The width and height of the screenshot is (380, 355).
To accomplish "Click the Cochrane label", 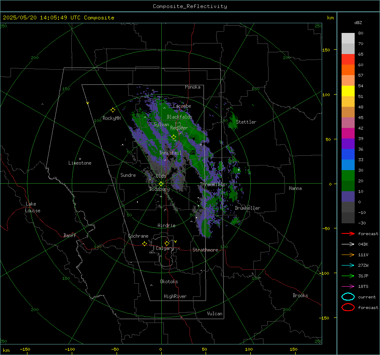I will [138, 236].
